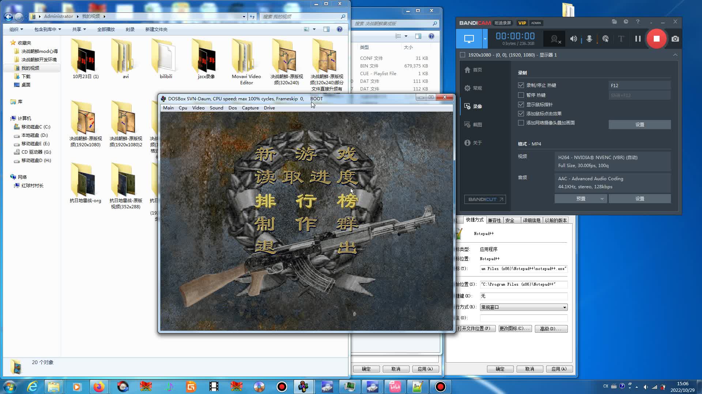Open the Video menu in DOSBox

click(x=198, y=108)
